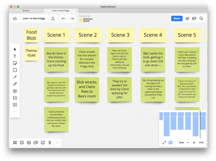Select the Text tool

pos(15,56)
